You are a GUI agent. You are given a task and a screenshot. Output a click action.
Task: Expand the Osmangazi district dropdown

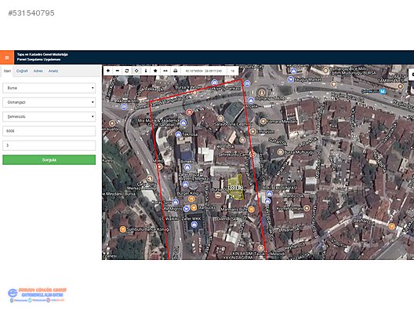(x=49, y=102)
